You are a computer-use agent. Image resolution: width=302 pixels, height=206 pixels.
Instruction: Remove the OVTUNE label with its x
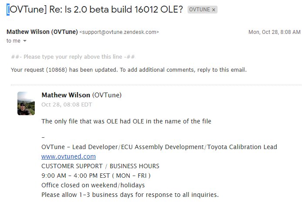(x=214, y=10)
